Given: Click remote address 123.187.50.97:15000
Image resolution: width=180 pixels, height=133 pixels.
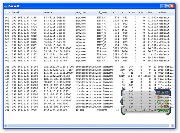Looking at the screenshot, I should tap(57, 95).
